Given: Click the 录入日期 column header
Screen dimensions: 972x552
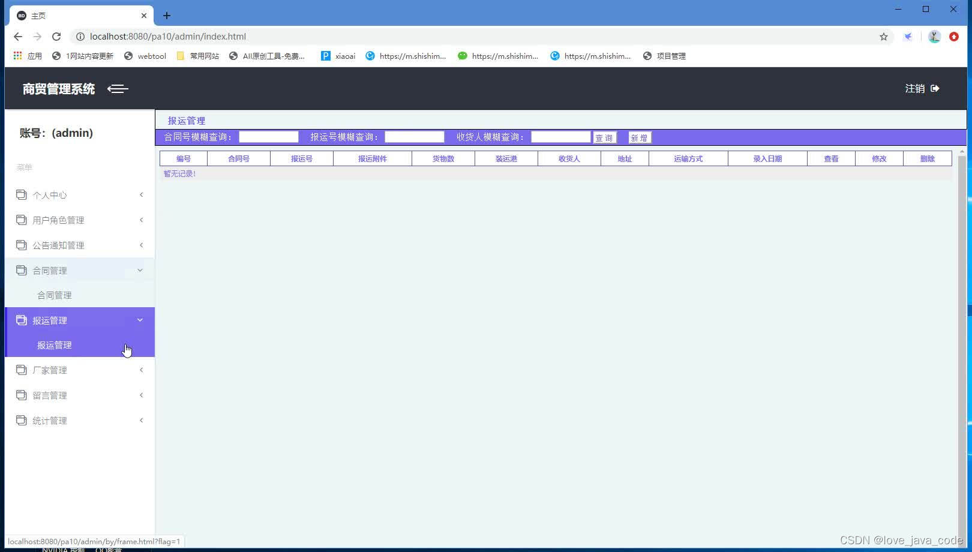Looking at the screenshot, I should tap(767, 158).
